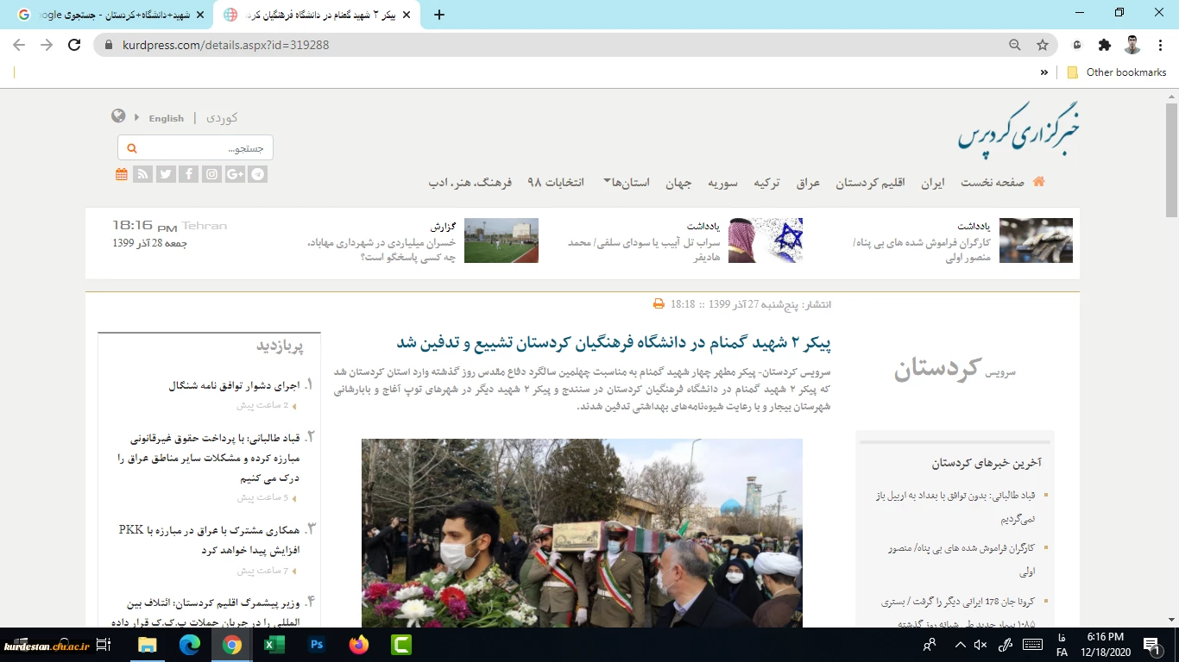Open the عراق navigation menu item
This screenshot has width=1179, height=662.
(808, 183)
